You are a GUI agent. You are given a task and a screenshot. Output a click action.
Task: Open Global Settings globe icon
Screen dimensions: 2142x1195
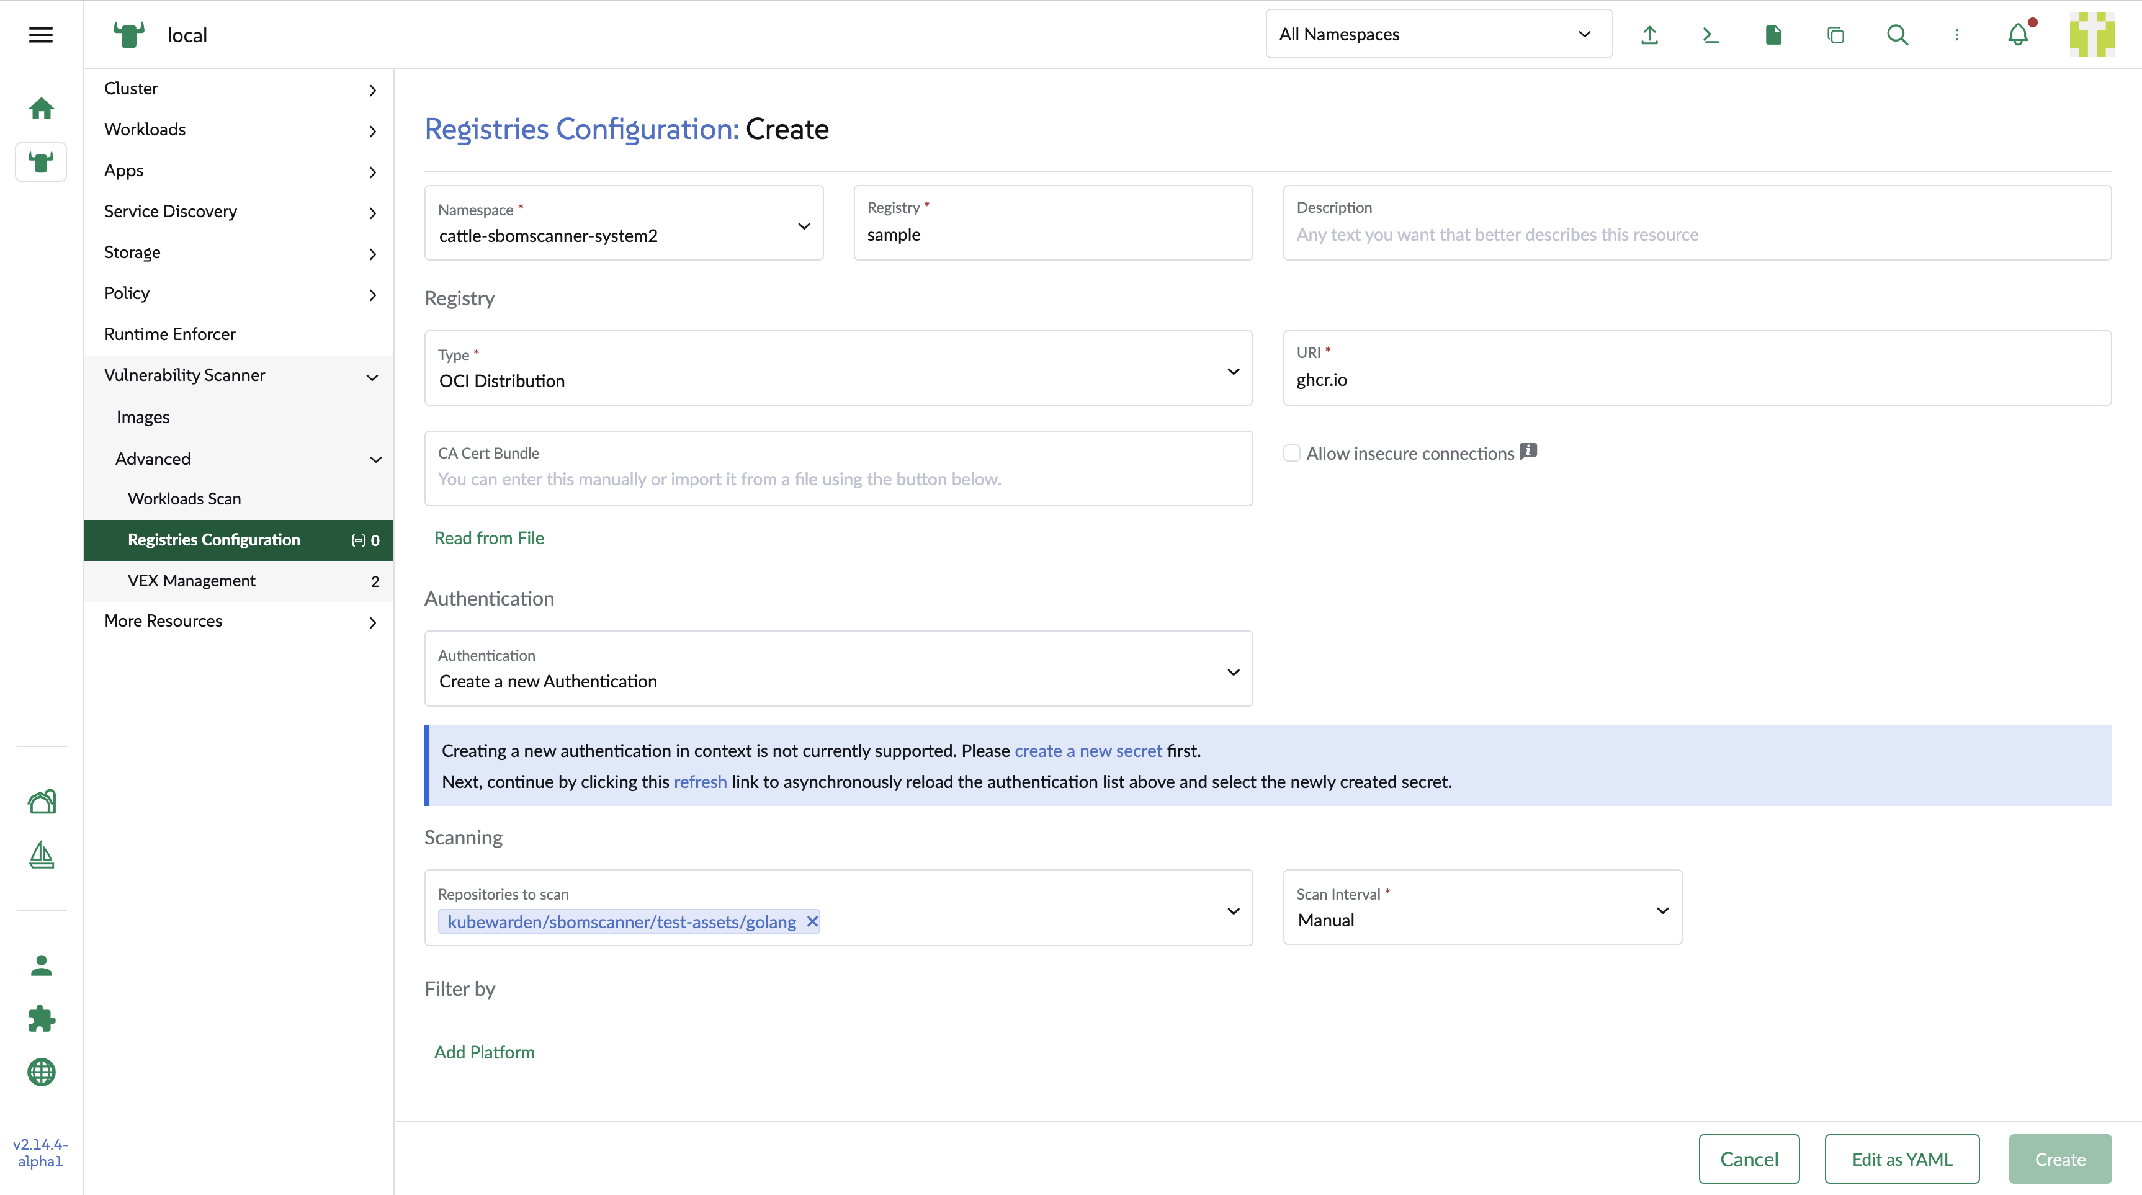42,1072
